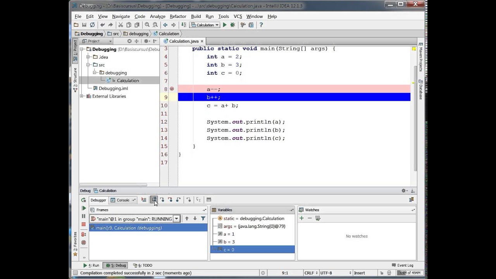Image resolution: width=496 pixels, height=279 pixels.
Task: Open the Event Log button
Action: tap(402, 265)
